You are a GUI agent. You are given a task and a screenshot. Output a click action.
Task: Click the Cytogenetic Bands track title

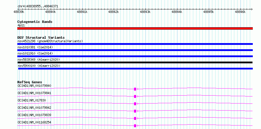[x=35, y=22]
